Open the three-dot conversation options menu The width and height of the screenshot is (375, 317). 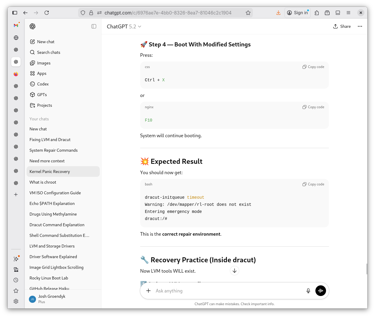(x=360, y=26)
